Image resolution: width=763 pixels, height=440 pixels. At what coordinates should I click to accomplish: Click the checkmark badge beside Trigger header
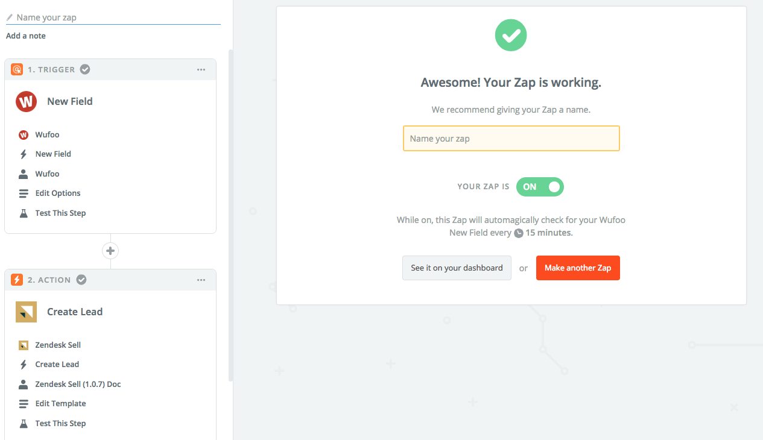[85, 69]
